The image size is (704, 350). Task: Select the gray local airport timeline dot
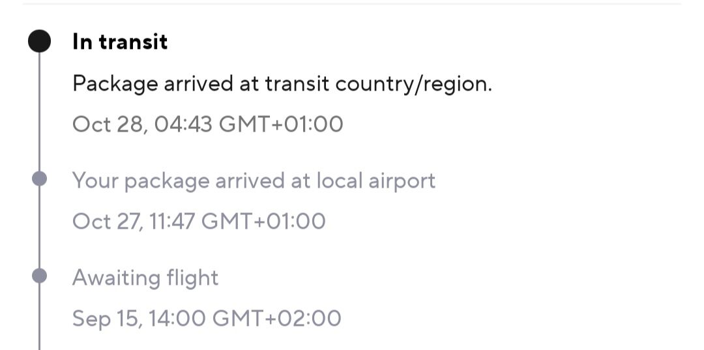(x=39, y=179)
